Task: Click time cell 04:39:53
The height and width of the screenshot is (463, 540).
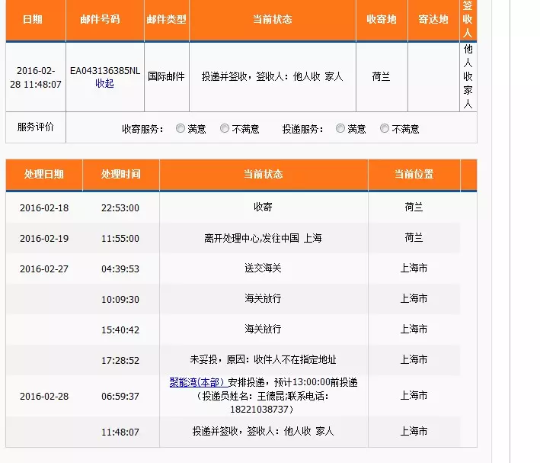Action: 120,268
